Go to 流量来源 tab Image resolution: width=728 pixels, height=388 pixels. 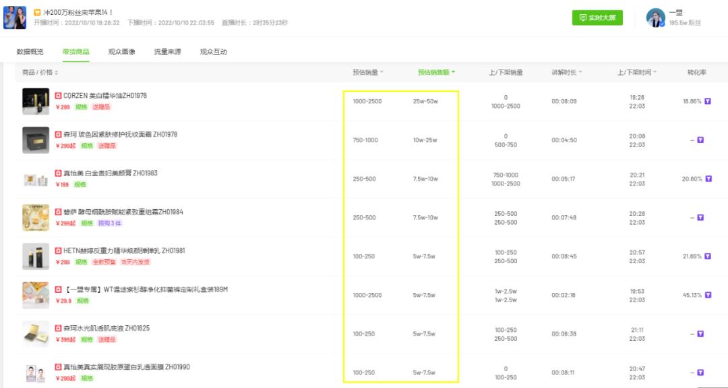click(x=168, y=52)
